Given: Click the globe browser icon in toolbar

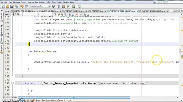Looking at the screenshot, I should [x=53, y=6].
